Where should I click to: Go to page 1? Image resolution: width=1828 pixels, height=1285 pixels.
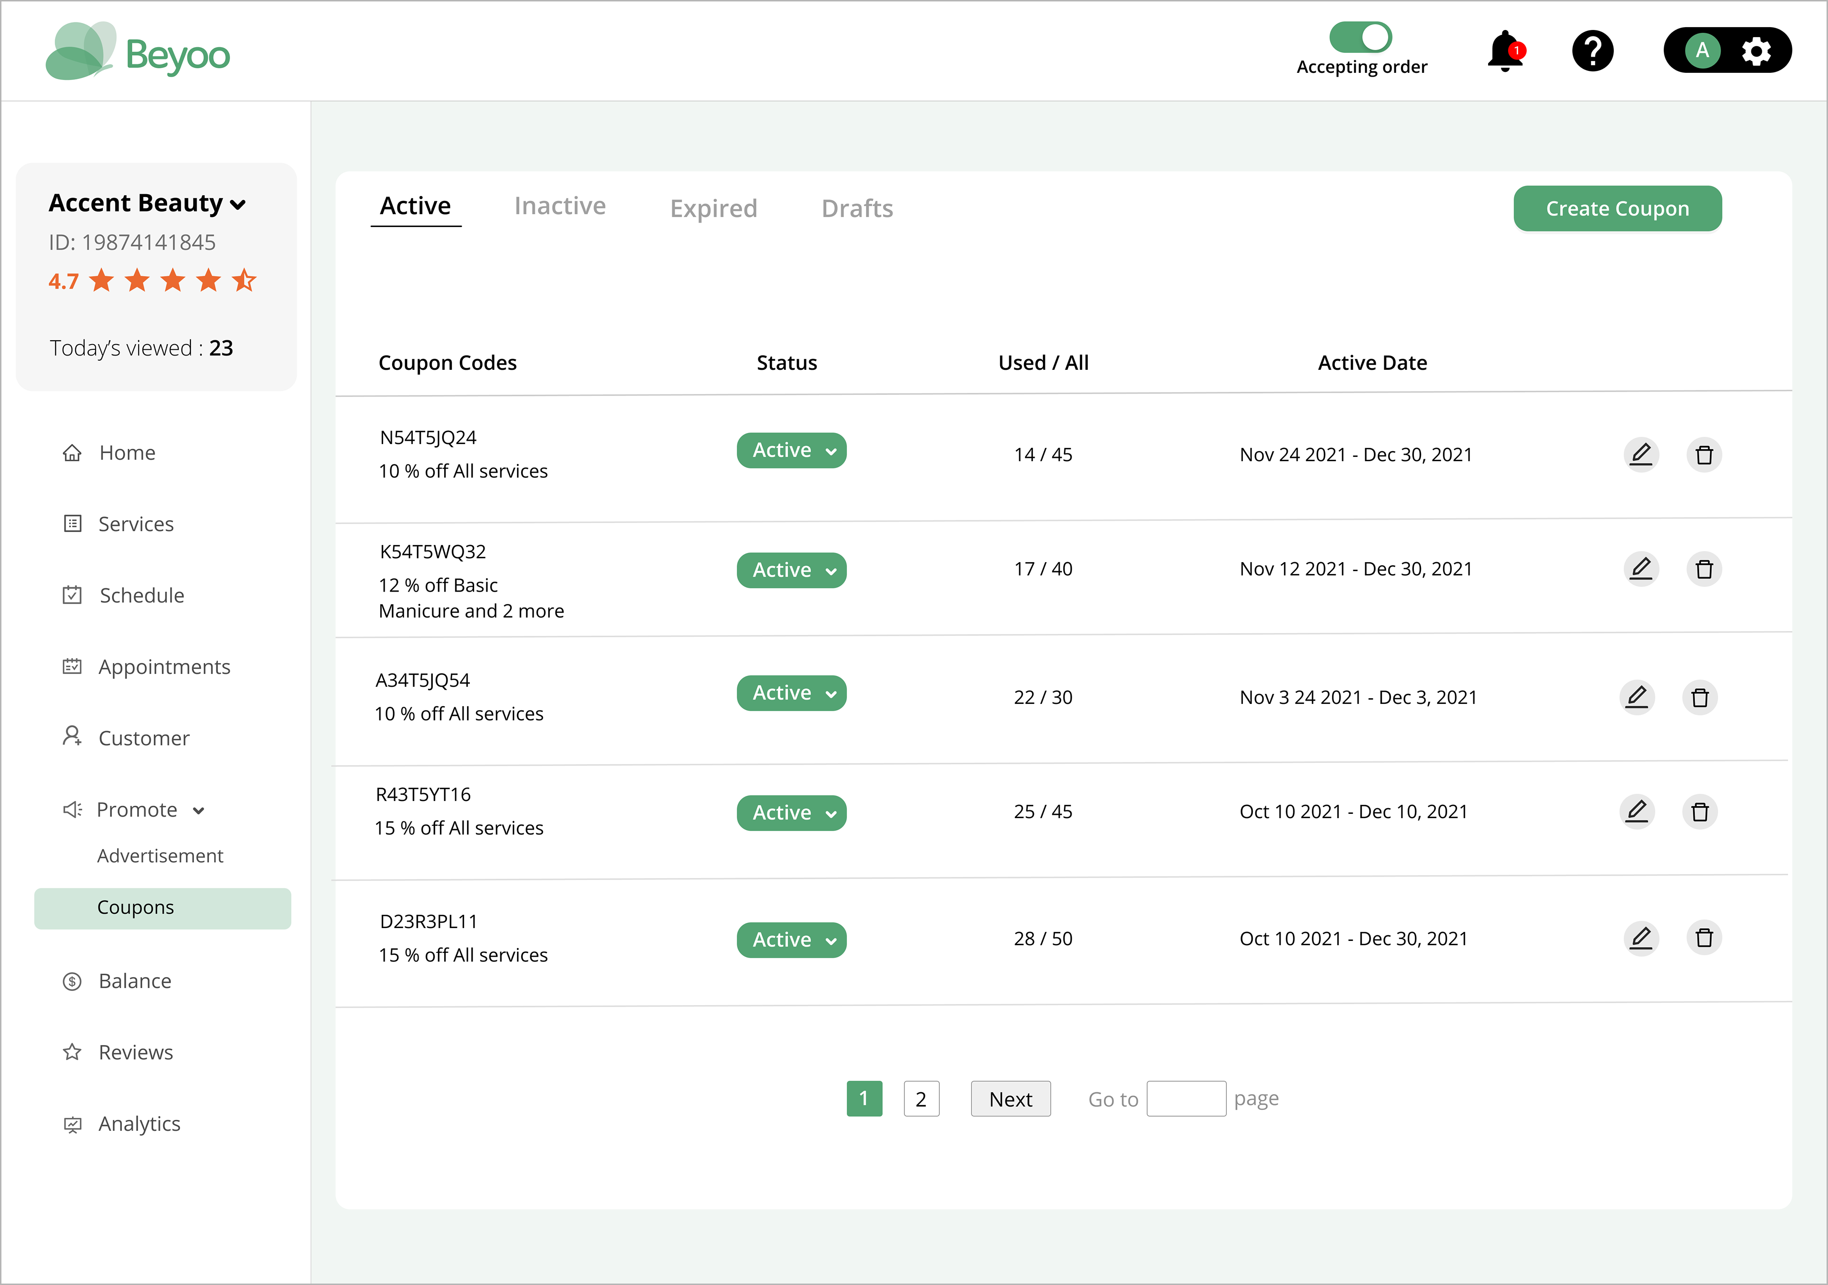(x=864, y=1099)
